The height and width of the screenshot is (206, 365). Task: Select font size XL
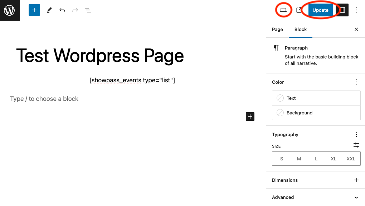(x=334, y=159)
